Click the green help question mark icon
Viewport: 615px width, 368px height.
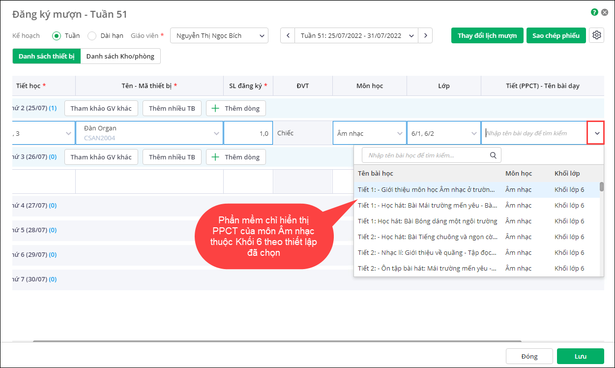coord(595,13)
